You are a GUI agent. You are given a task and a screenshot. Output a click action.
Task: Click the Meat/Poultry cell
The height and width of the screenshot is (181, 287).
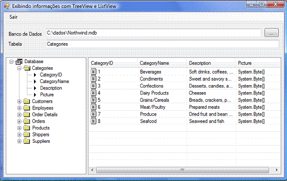pos(152,107)
